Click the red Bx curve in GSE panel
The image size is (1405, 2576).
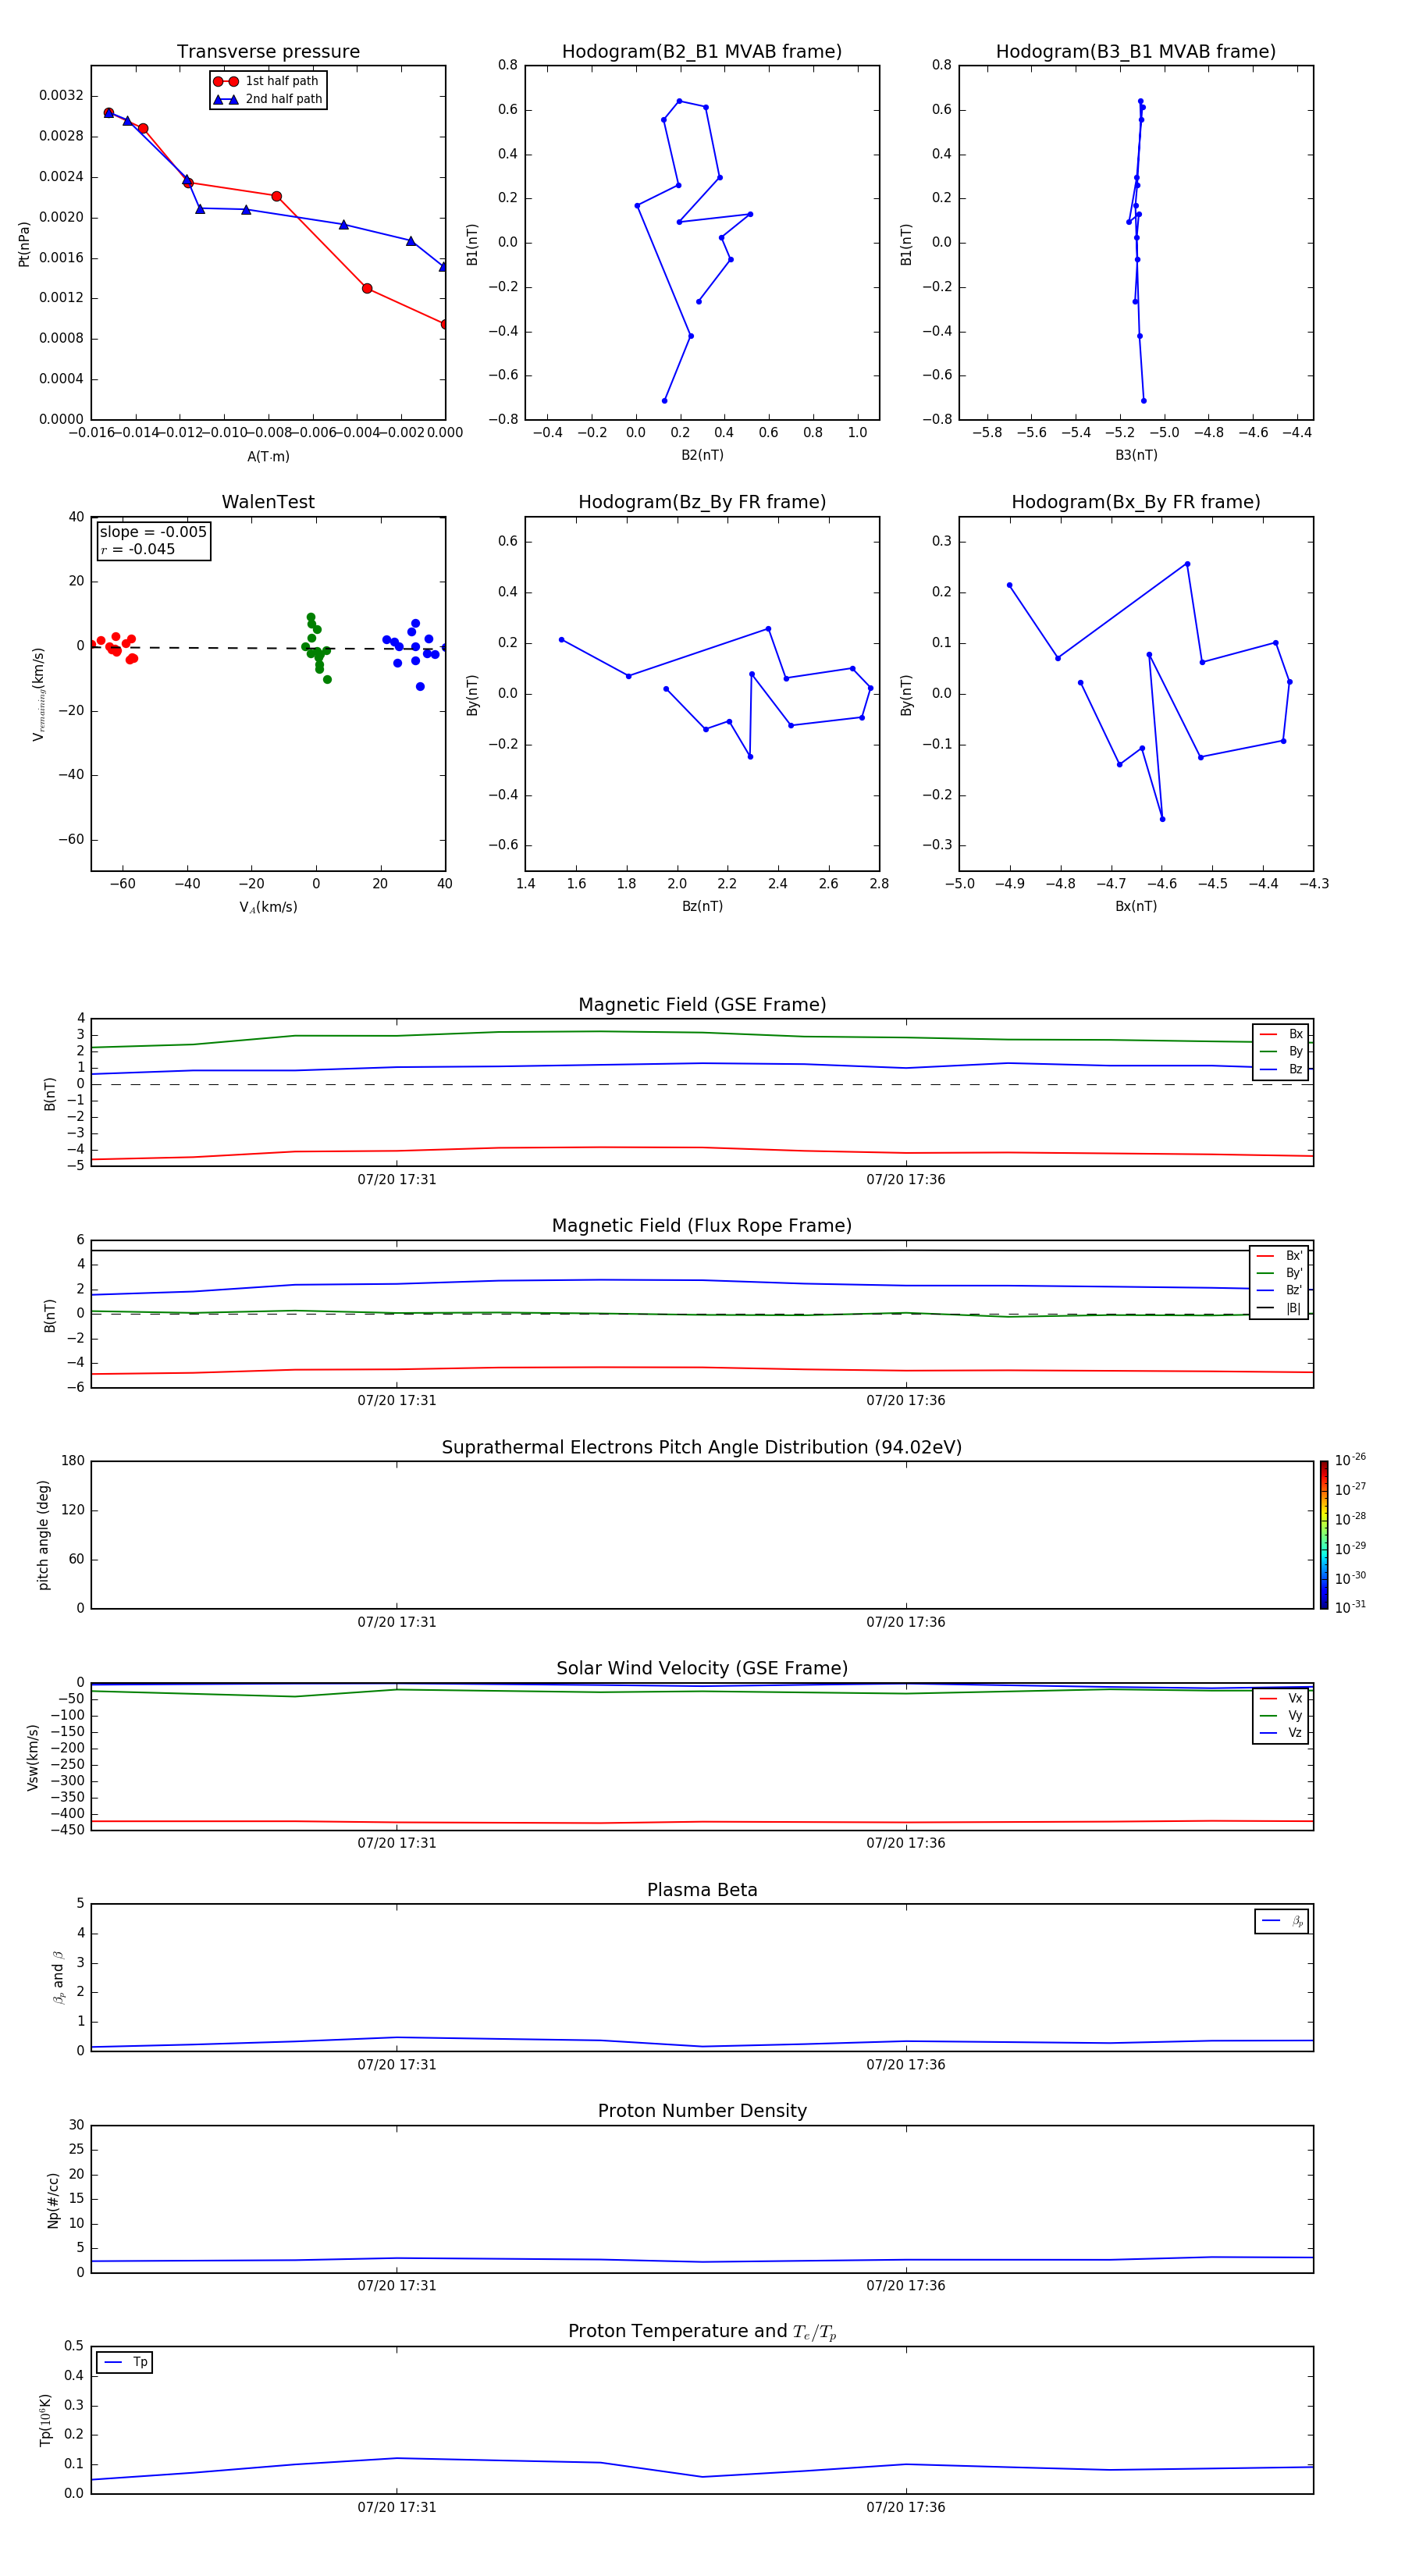click(702, 1148)
